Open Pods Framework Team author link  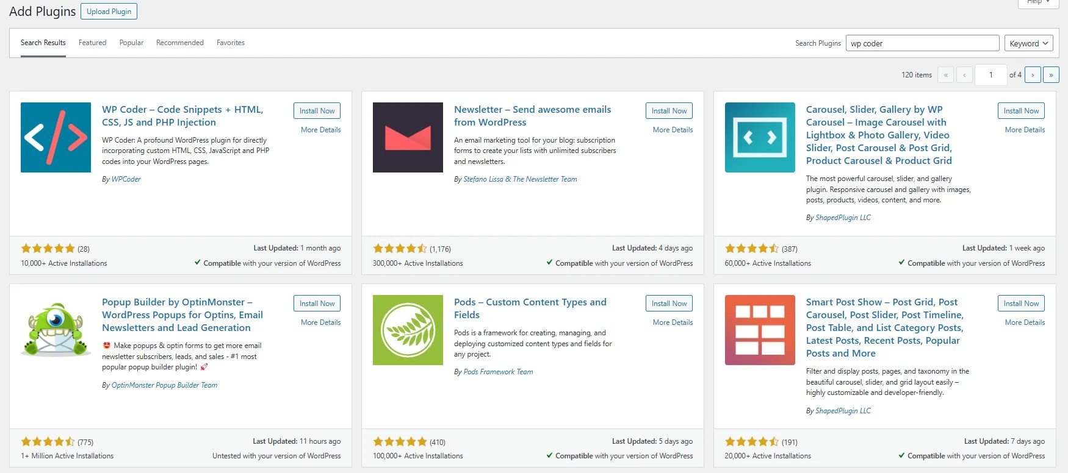click(x=498, y=372)
